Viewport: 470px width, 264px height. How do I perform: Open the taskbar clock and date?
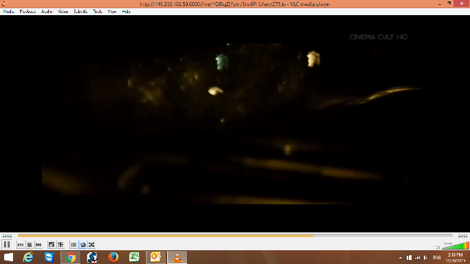pyautogui.click(x=456, y=258)
